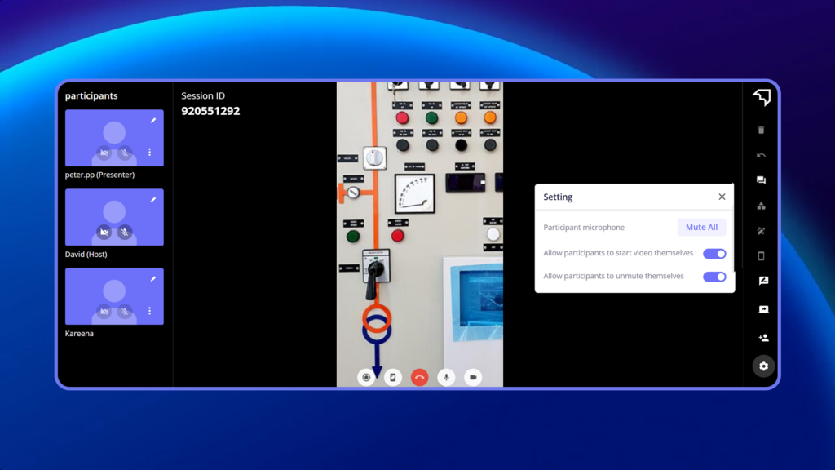
Task: Open the three-dot menu on peter.pp tile
Action: (x=150, y=153)
